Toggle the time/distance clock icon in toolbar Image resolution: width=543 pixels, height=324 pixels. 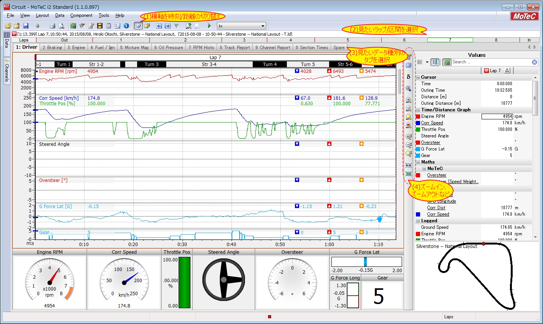pos(138,26)
